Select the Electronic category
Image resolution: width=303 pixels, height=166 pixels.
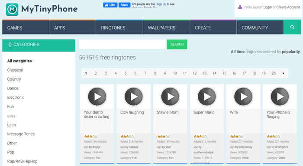(16, 98)
